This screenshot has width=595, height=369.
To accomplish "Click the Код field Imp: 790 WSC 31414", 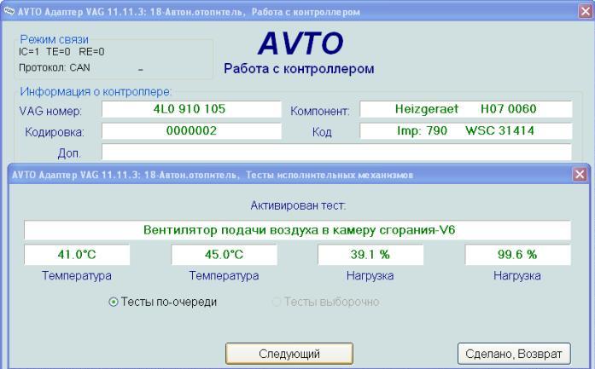I will pyautogui.click(x=465, y=131).
